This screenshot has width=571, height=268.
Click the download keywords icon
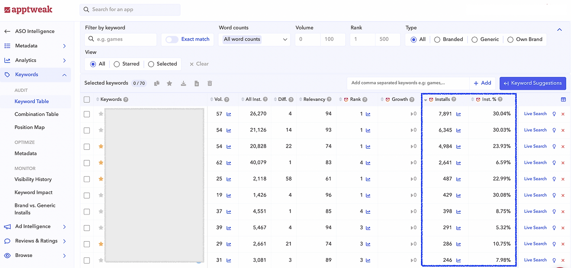click(x=183, y=83)
